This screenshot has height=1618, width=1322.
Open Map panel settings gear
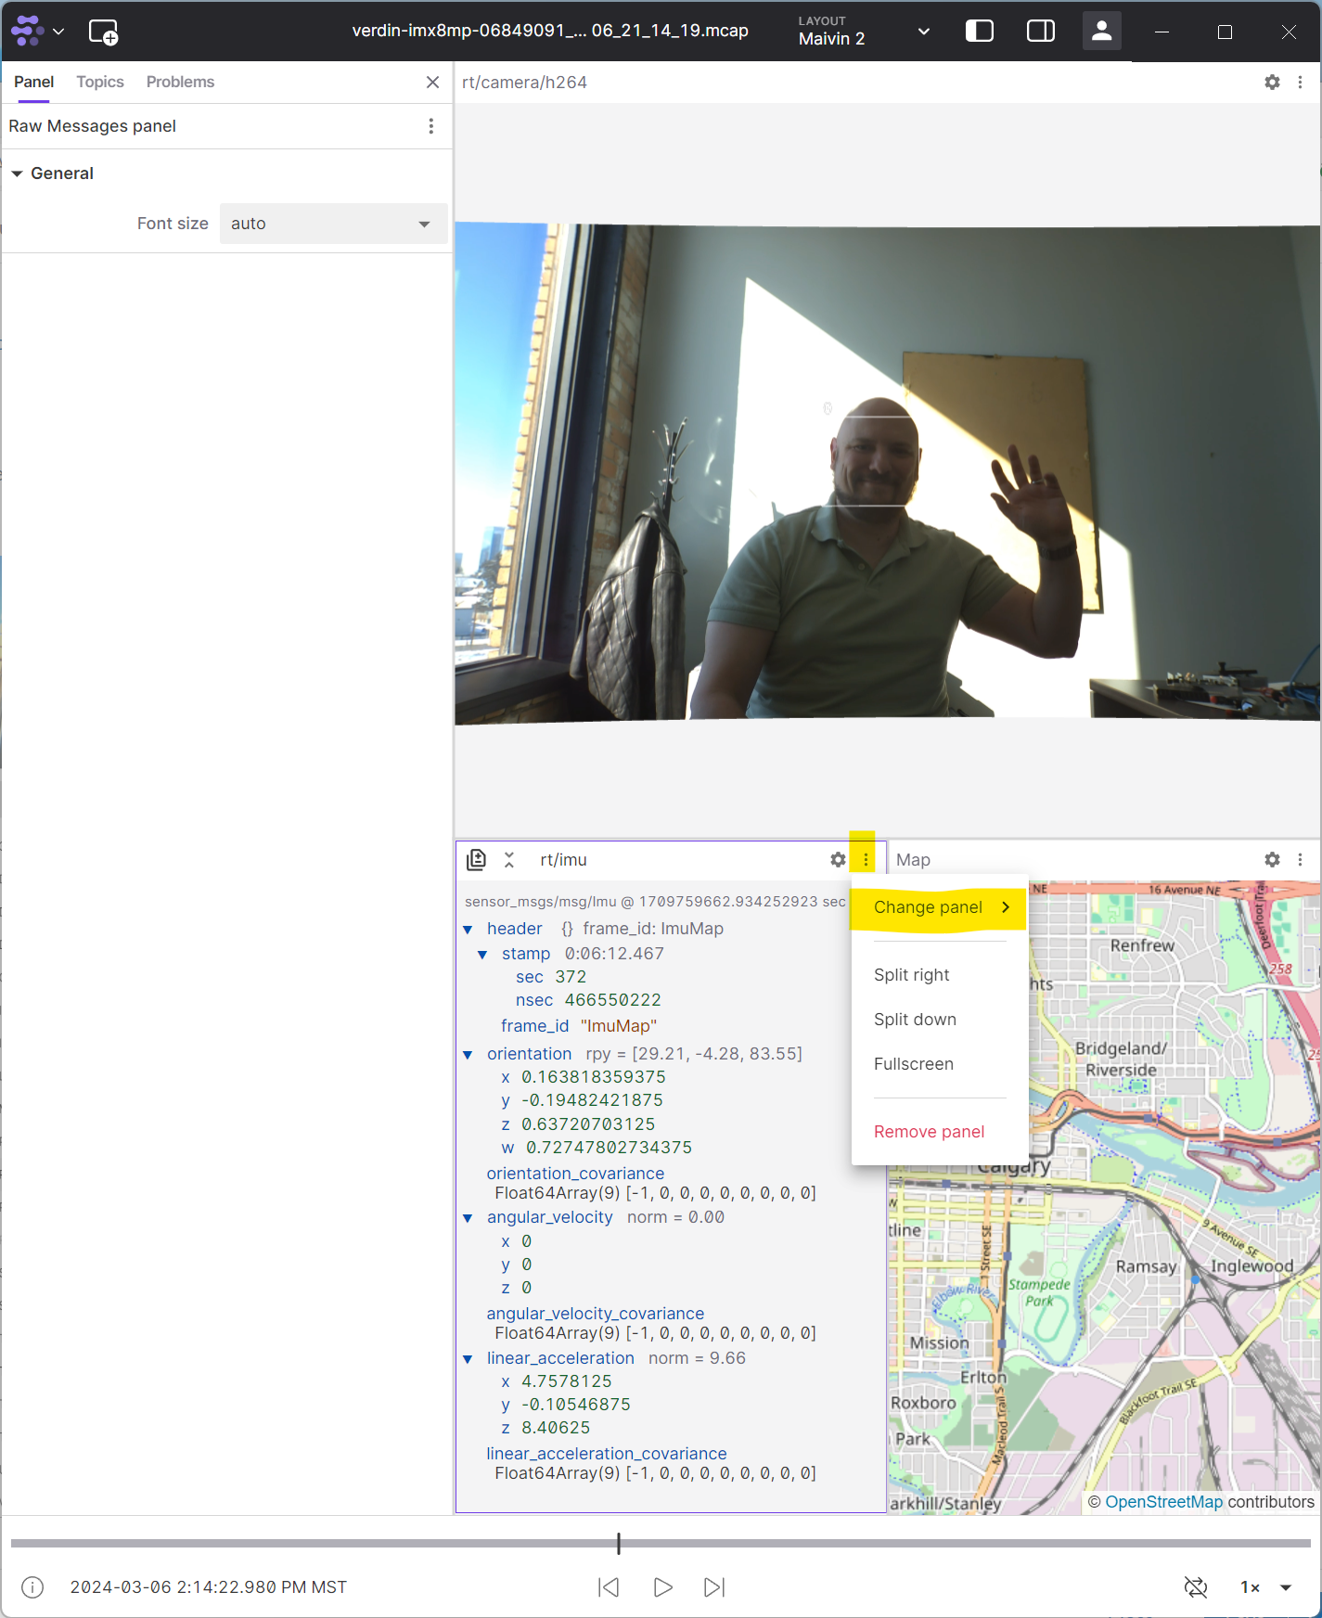pos(1272,860)
